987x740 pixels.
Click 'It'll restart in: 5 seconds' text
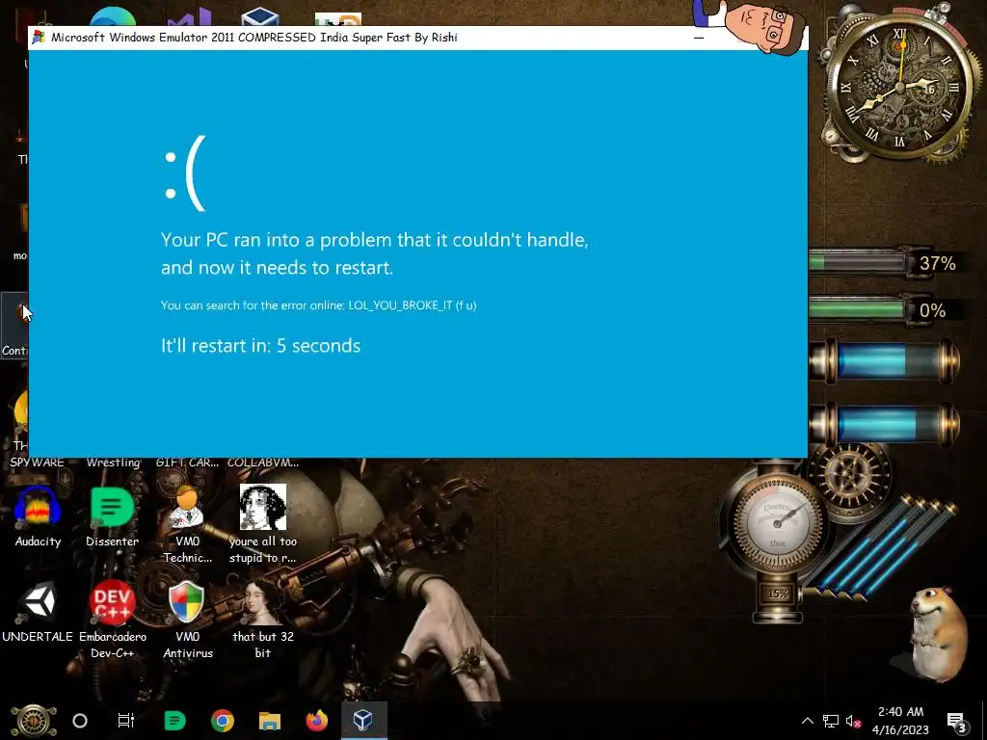coord(260,346)
